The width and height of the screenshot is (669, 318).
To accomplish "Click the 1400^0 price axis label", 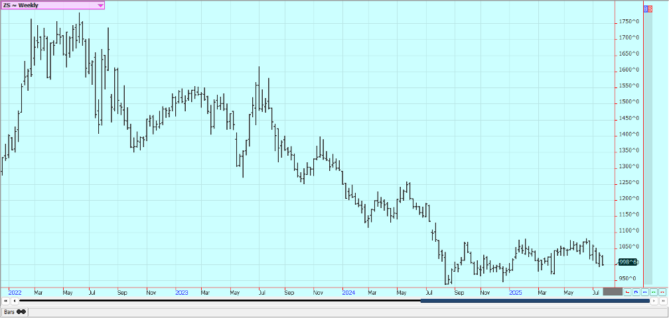I will pos(629,134).
